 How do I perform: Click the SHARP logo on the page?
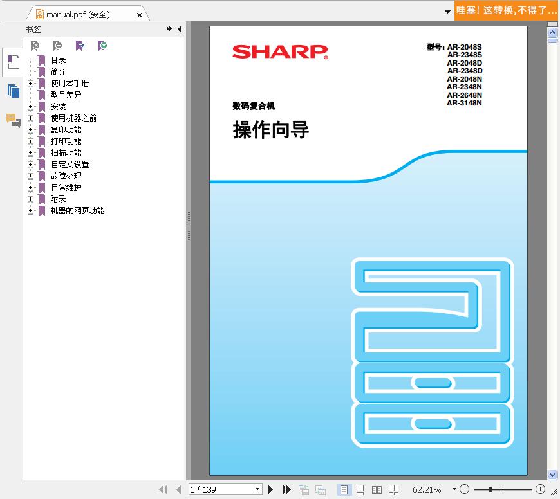(x=281, y=52)
